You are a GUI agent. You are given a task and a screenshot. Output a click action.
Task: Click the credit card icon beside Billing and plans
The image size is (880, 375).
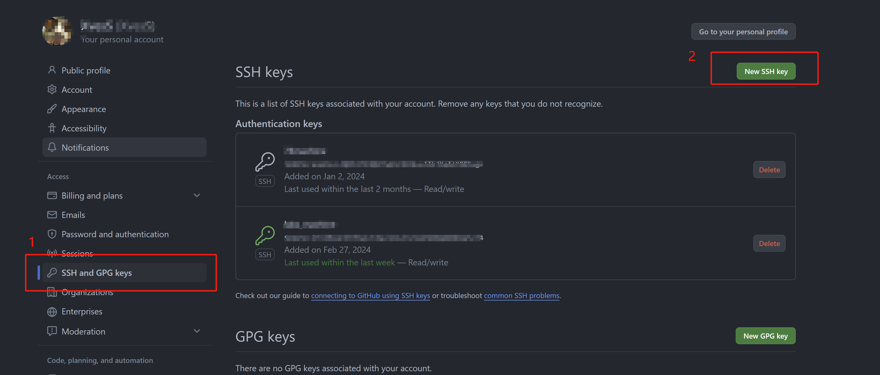click(x=52, y=195)
